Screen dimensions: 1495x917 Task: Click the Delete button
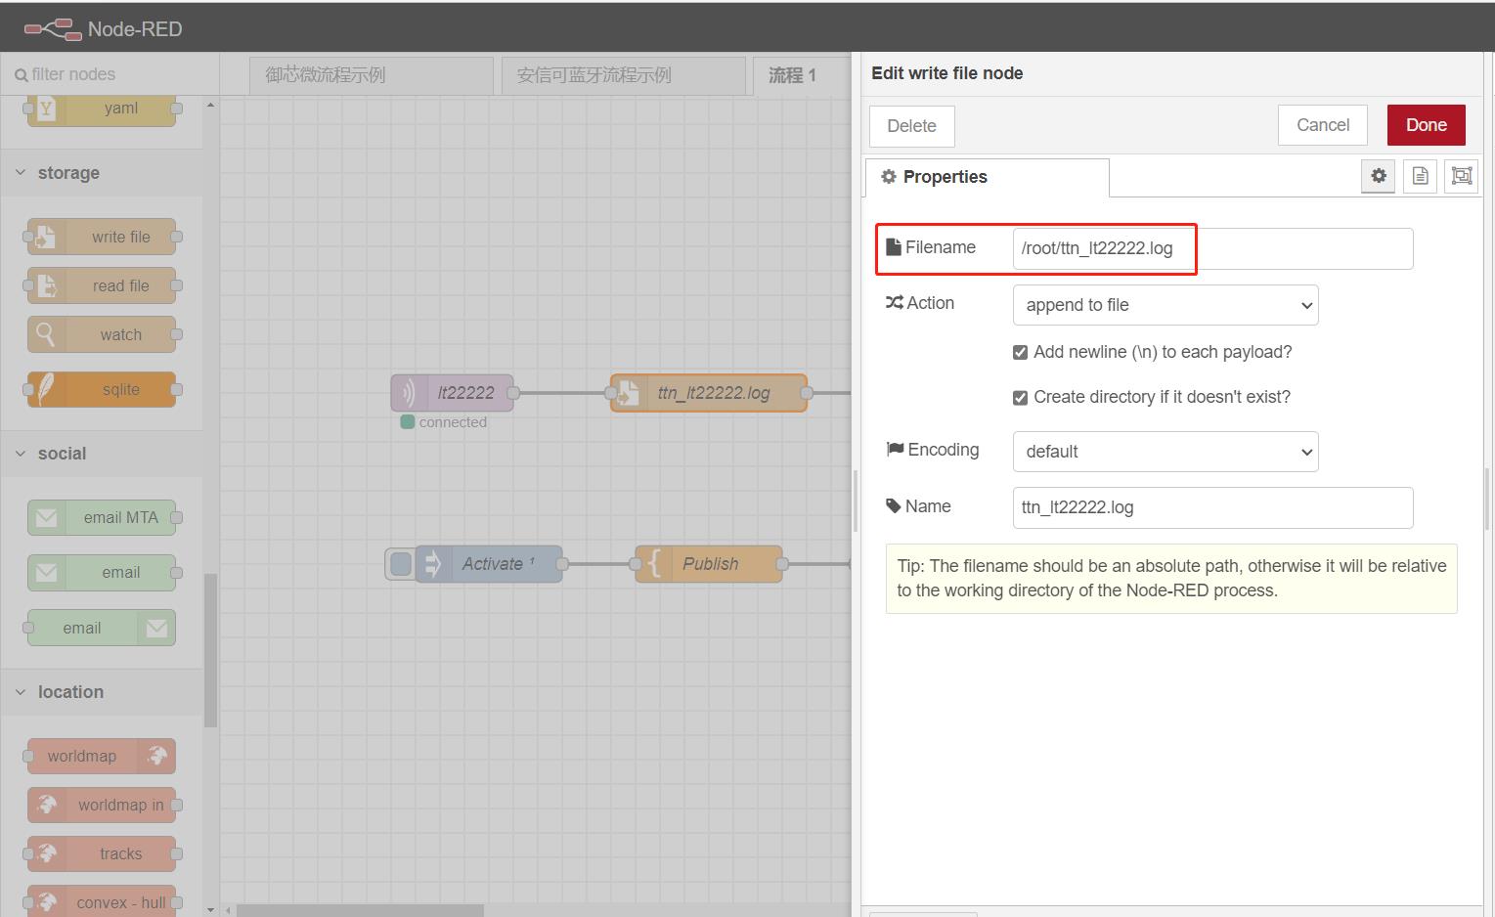coord(911,126)
